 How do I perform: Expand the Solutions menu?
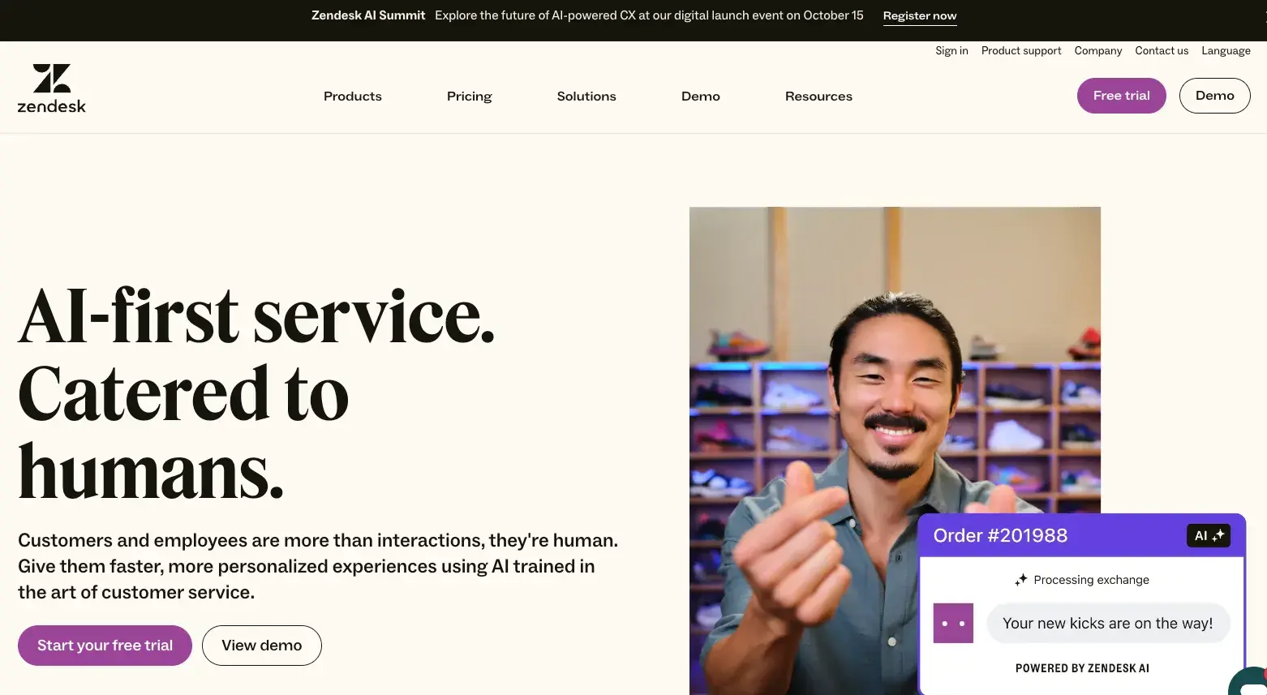click(586, 96)
